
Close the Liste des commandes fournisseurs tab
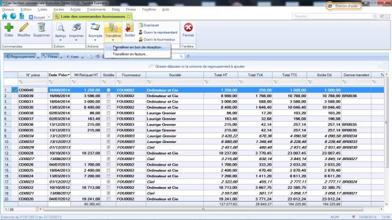tap(129, 16)
